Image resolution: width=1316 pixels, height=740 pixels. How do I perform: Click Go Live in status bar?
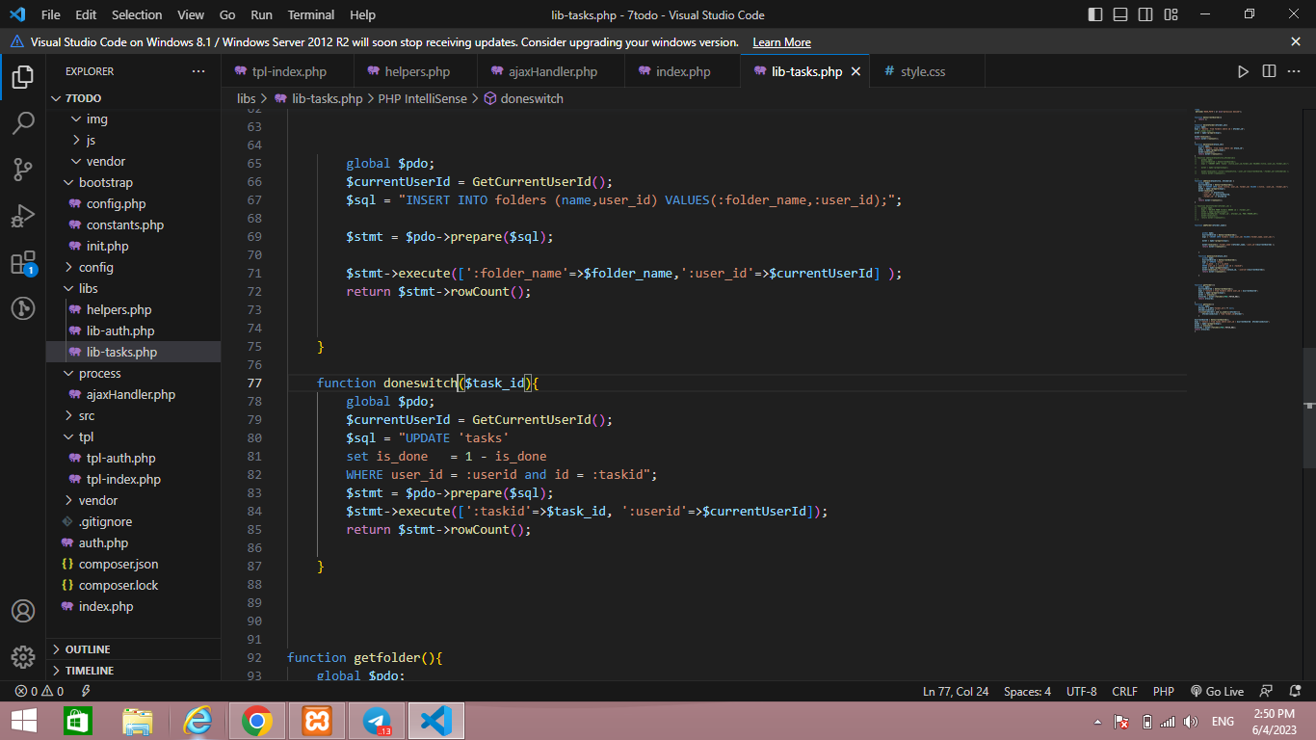pyautogui.click(x=1217, y=691)
